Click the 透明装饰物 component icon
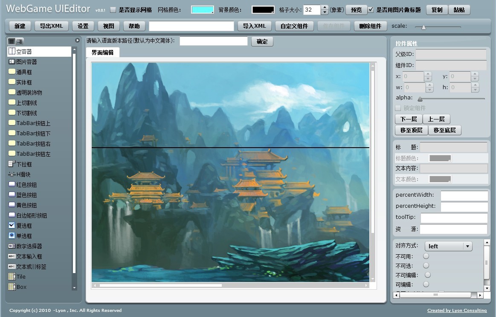496x317 pixels. (x=12, y=92)
